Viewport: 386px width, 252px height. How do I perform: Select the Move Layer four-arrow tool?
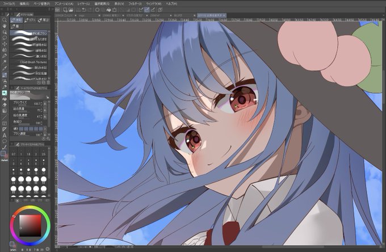[5, 44]
